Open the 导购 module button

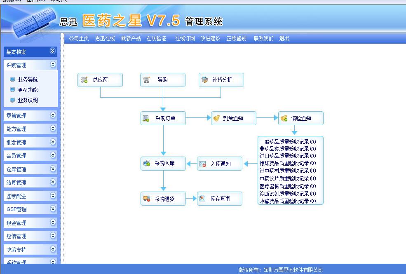[163, 80]
